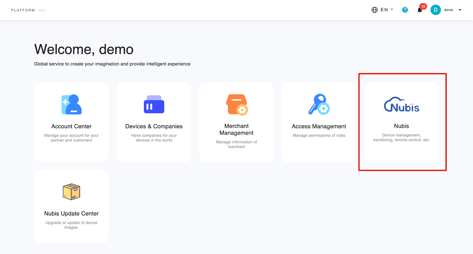Click 'Device management, monitoring' description

401,138
